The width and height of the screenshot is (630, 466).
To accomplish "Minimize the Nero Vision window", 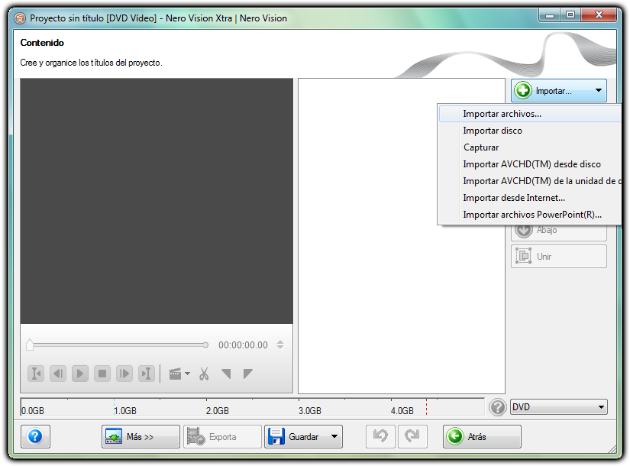I will pos(550,15).
